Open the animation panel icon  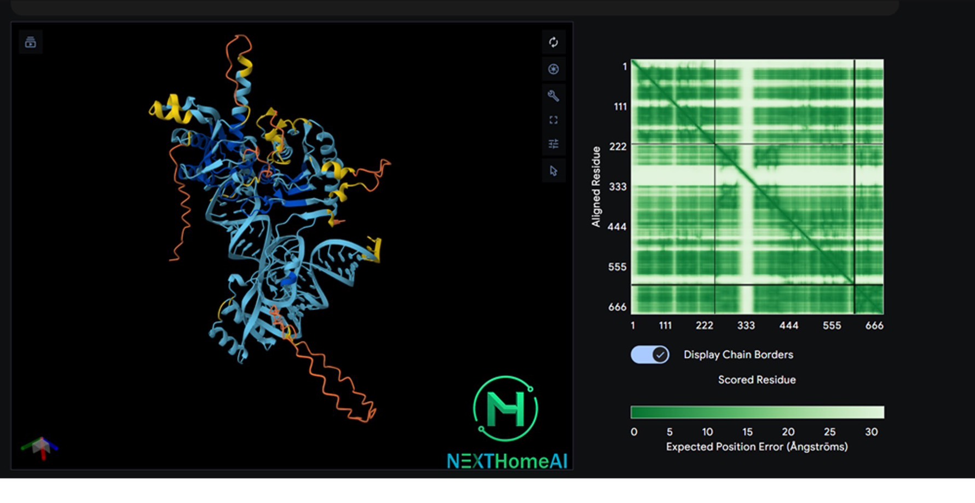coord(31,42)
